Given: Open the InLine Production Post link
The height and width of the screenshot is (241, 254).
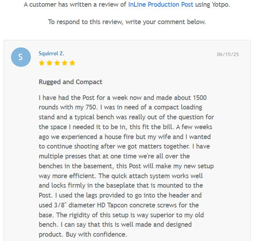Looking at the screenshot, I should (x=161, y=5).
